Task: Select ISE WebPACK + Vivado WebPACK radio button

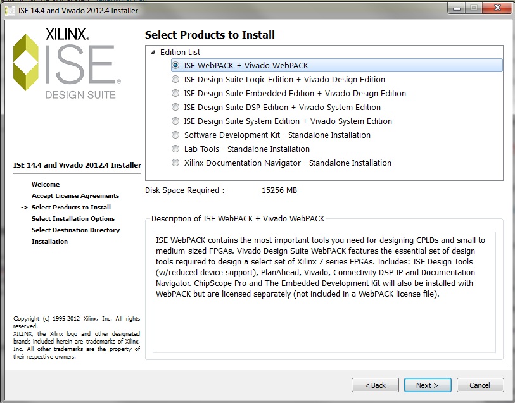Action: (175, 65)
